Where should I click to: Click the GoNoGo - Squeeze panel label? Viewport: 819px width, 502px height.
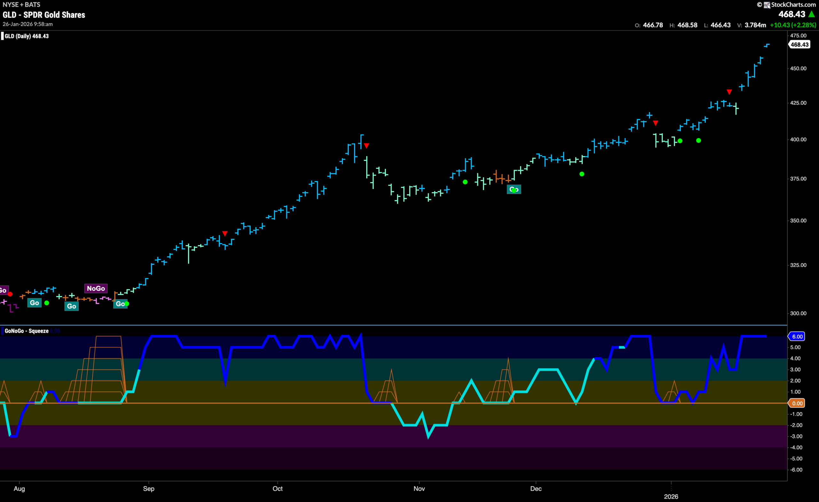click(x=27, y=331)
